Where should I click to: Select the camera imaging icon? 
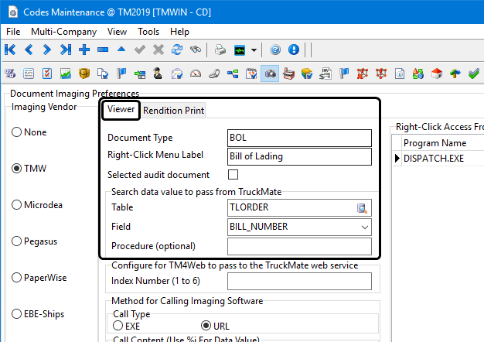271,74
